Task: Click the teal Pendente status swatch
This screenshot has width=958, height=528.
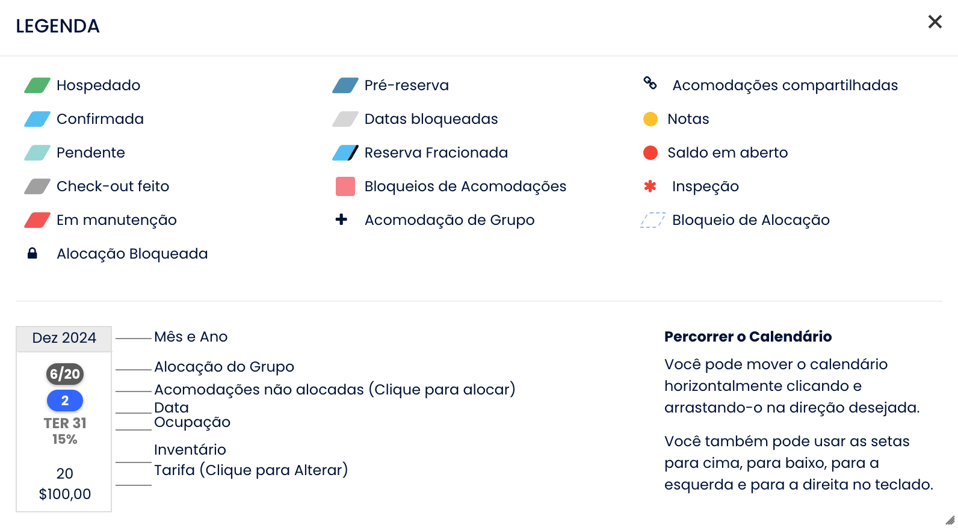Action: [37, 153]
